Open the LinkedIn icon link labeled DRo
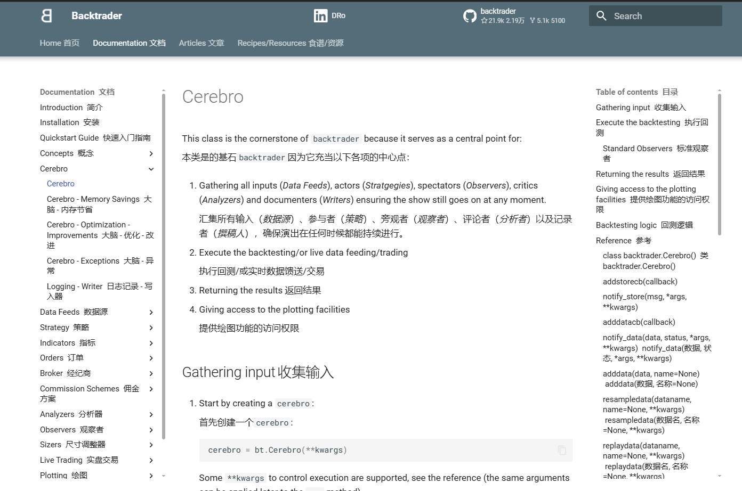742x491 pixels. pos(320,16)
